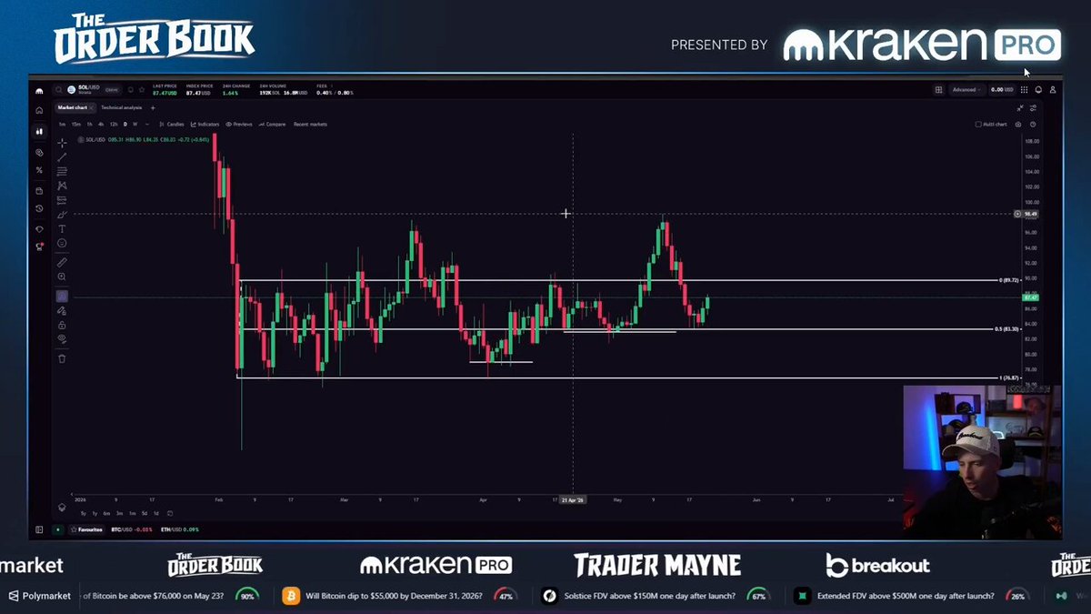Select the 1m timeframe

(62, 125)
